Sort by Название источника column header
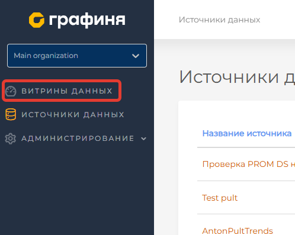Viewport: 295px width, 235px height. coord(247,133)
